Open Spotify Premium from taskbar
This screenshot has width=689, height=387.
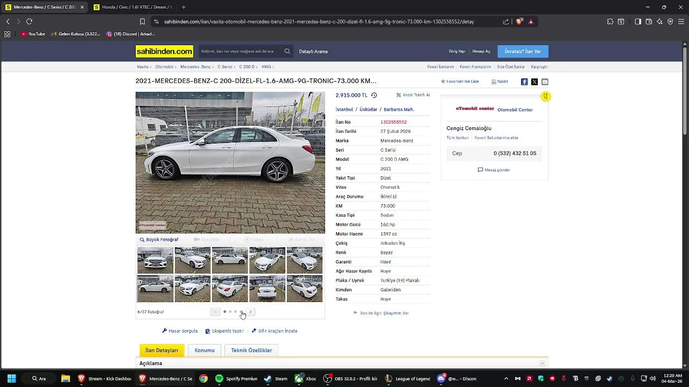(x=236, y=378)
